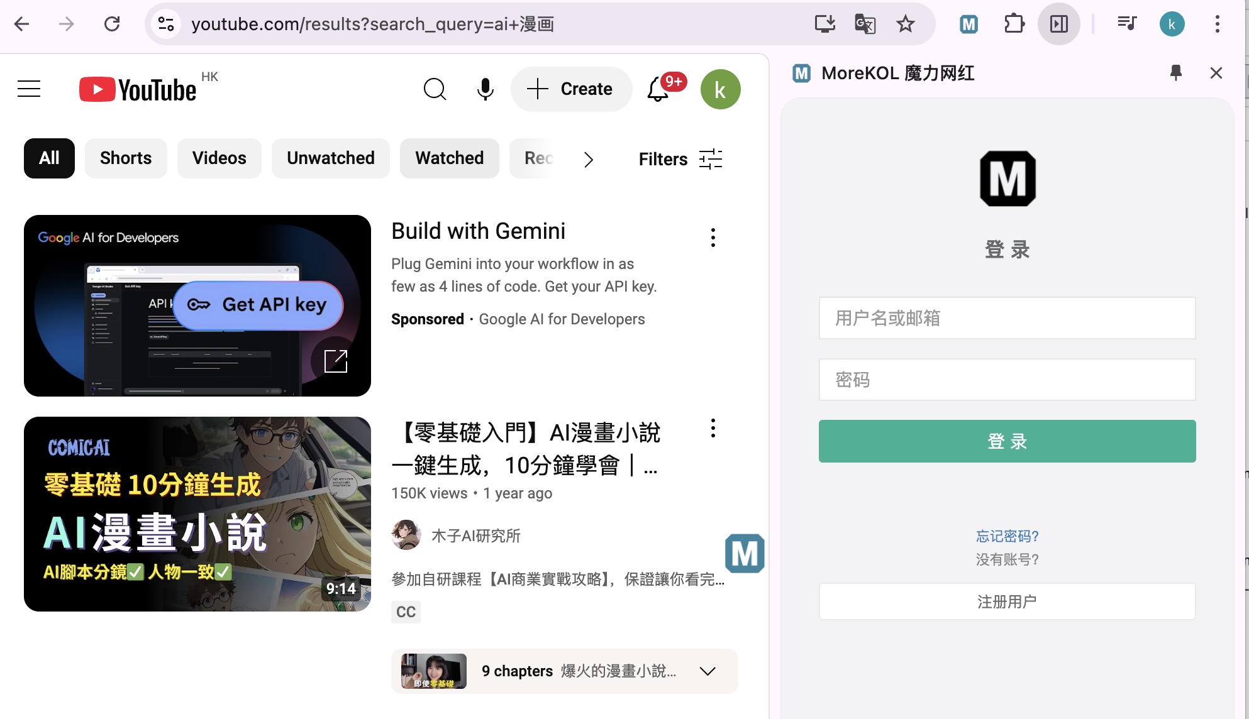This screenshot has height=719, width=1249.
Task: Click the external link icon on ad thumbnail
Action: (x=336, y=361)
